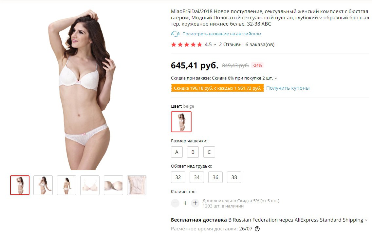Viewport: 372px width, 234px height.
Task: Expand the 6% order discount details chevron
Action: pos(276,78)
